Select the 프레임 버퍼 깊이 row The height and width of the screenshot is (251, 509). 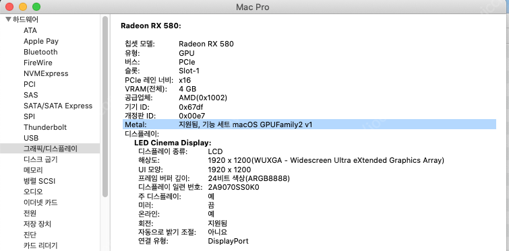214,178
